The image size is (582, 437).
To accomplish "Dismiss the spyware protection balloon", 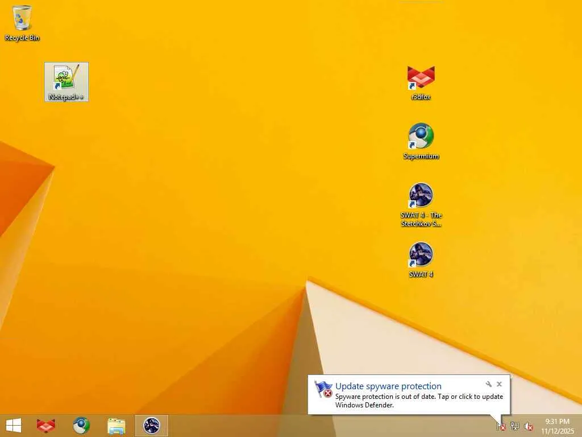I will pos(499,384).
